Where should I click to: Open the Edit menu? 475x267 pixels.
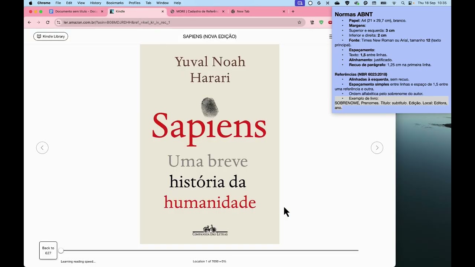[x=69, y=3]
